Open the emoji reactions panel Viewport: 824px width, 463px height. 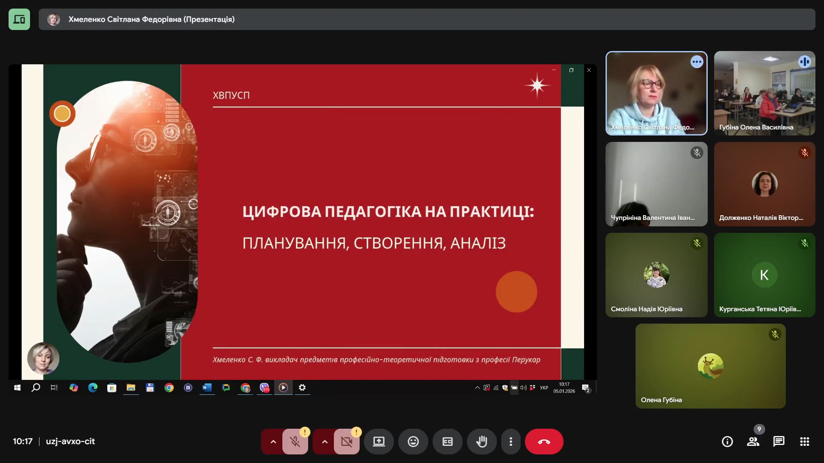(413, 442)
